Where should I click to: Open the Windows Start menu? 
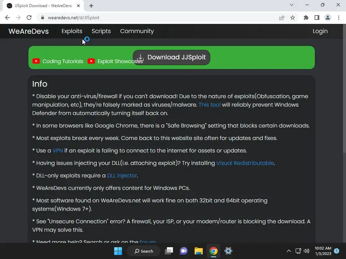tap(118, 251)
